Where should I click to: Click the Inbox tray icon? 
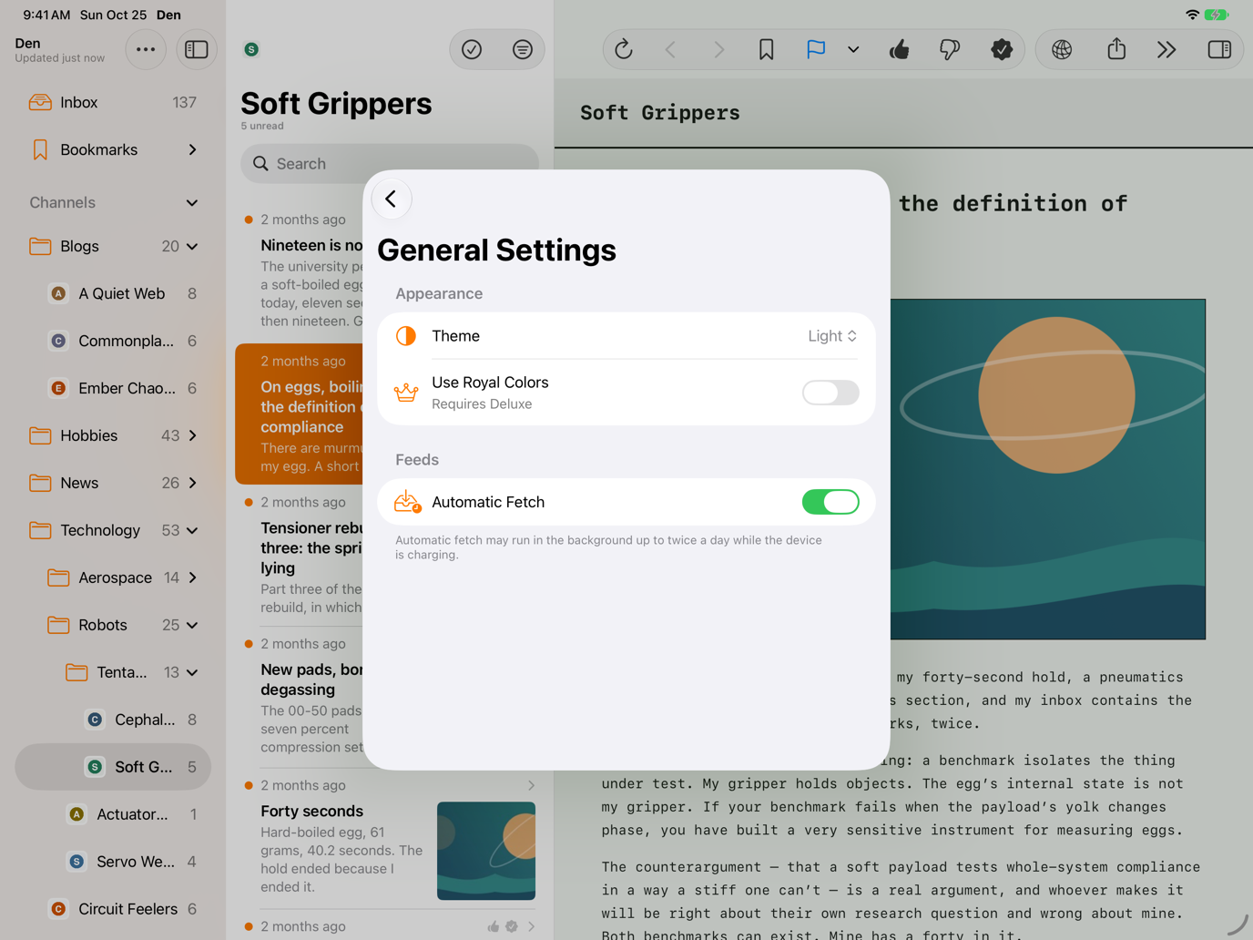click(x=40, y=102)
